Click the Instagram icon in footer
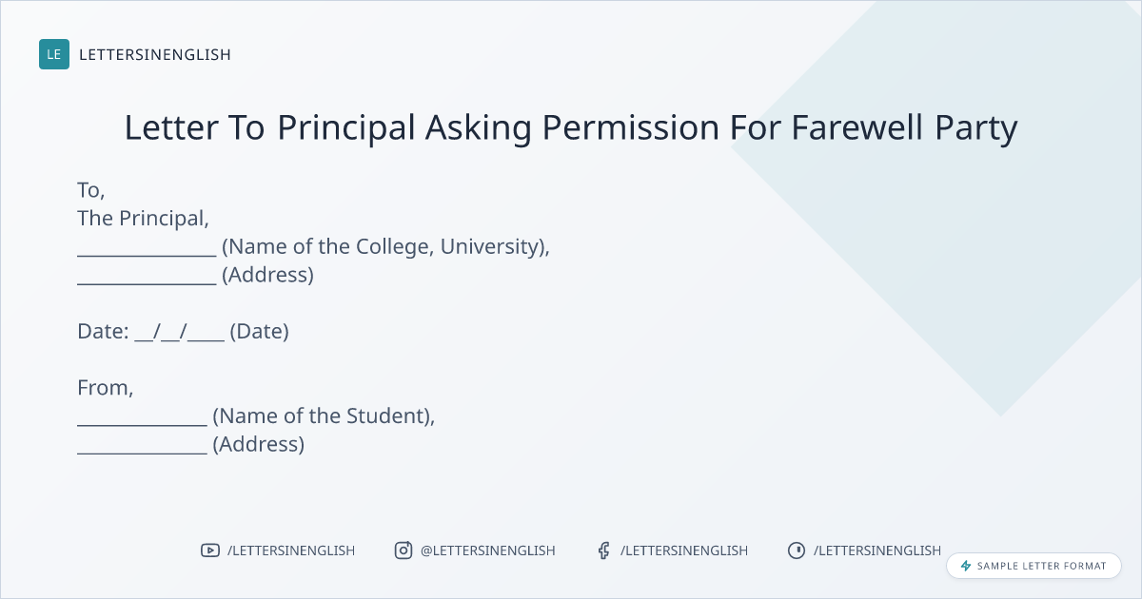The image size is (1142, 599). (x=404, y=551)
